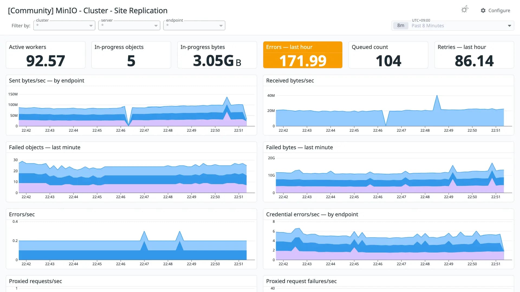This screenshot has height=292, width=520.
Task: Open the orange Errors last hour widget
Action: [303, 55]
